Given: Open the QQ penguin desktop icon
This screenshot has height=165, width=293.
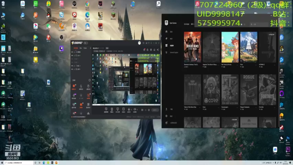Looking at the screenshot, I should (x=48, y=15).
